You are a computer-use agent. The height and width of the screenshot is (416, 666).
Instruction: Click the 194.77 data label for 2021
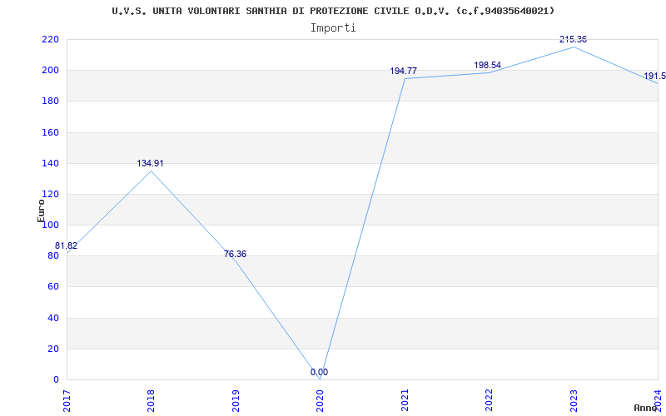(404, 71)
